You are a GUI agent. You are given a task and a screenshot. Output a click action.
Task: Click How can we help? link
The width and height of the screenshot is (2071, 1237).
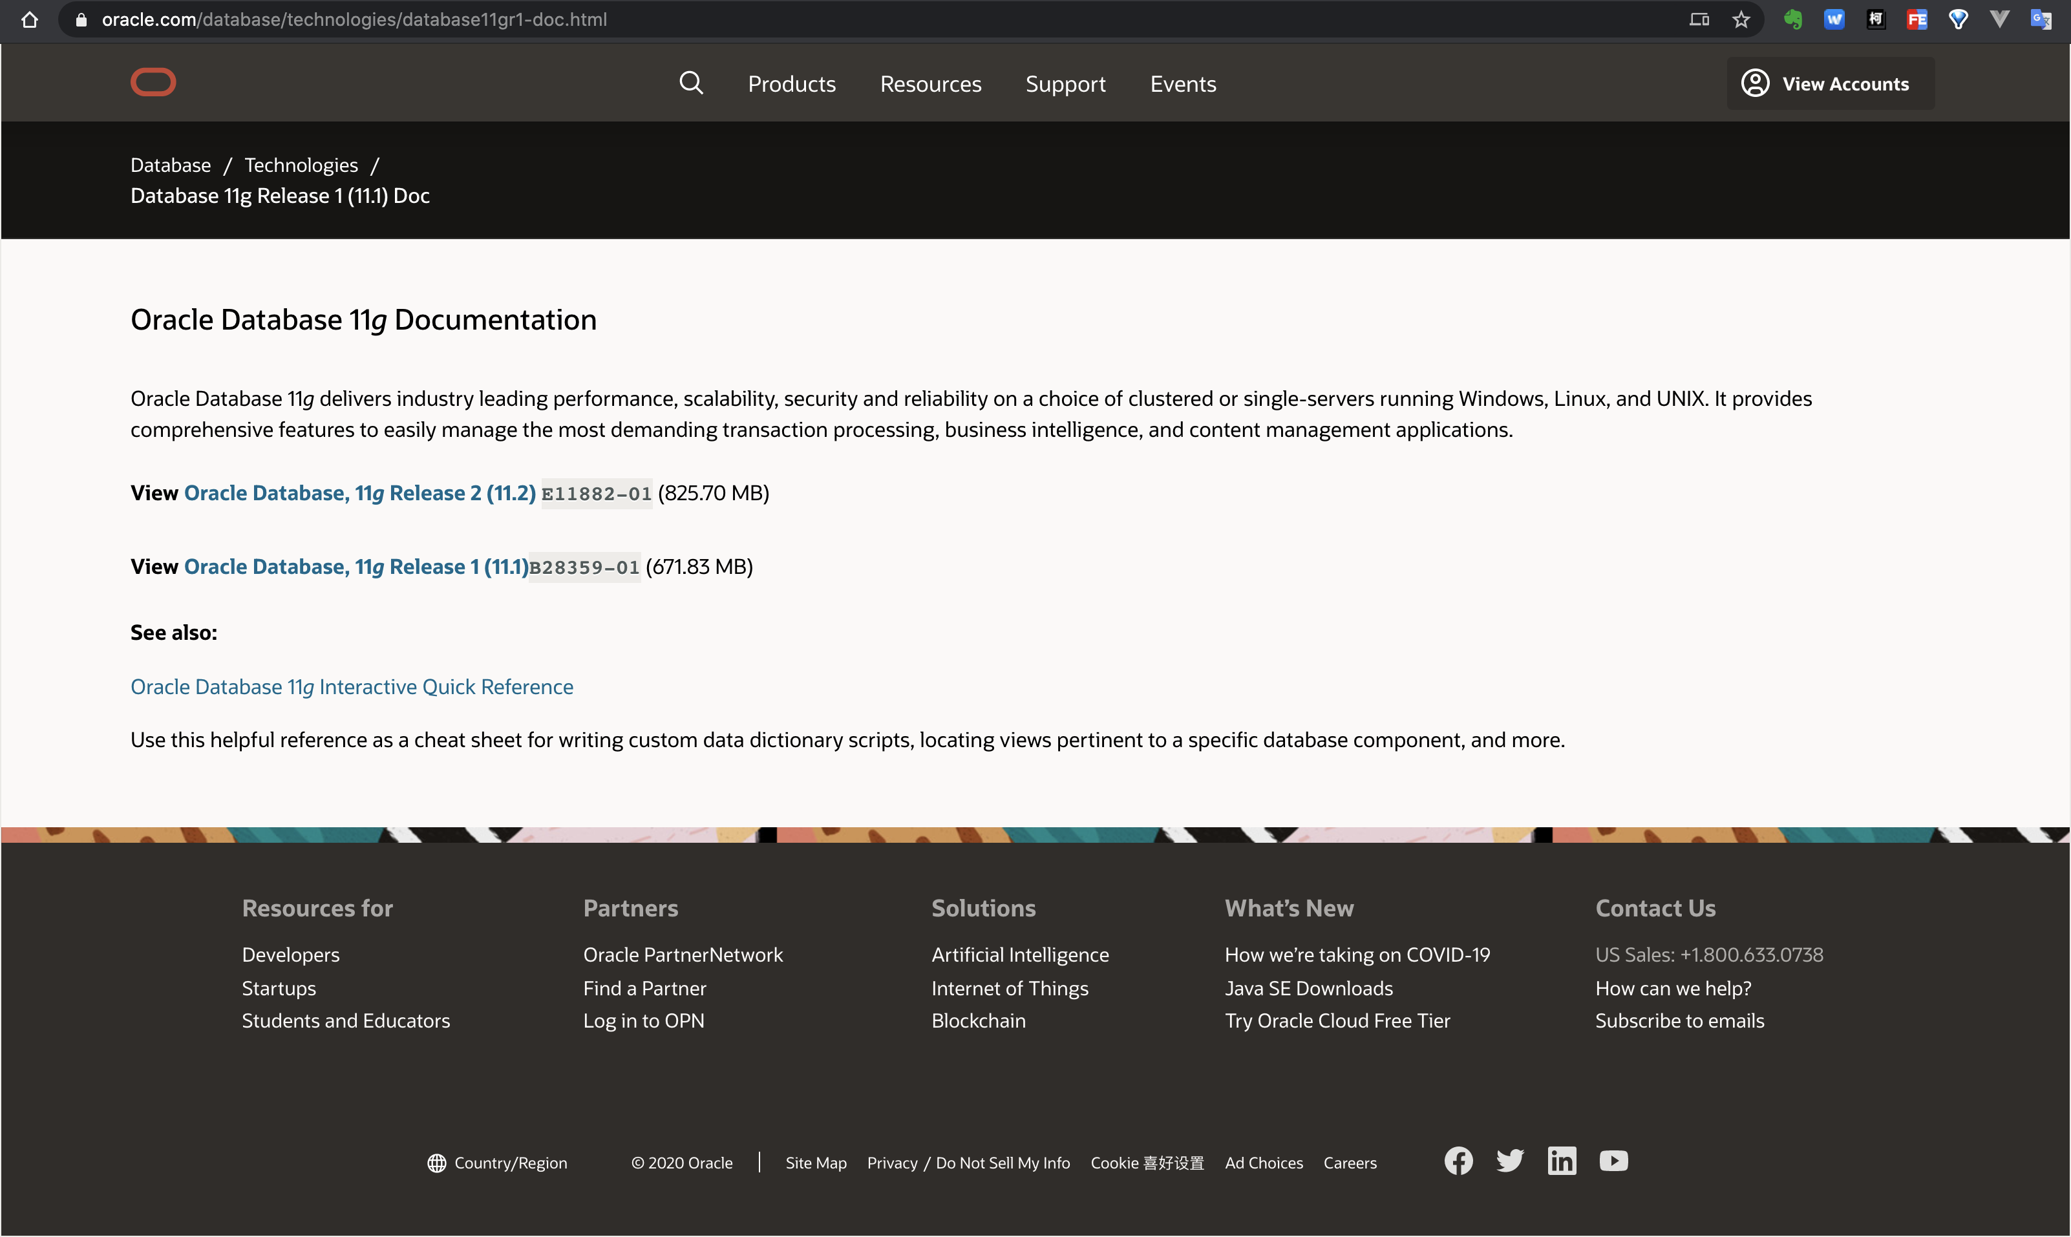point(1673,989)
